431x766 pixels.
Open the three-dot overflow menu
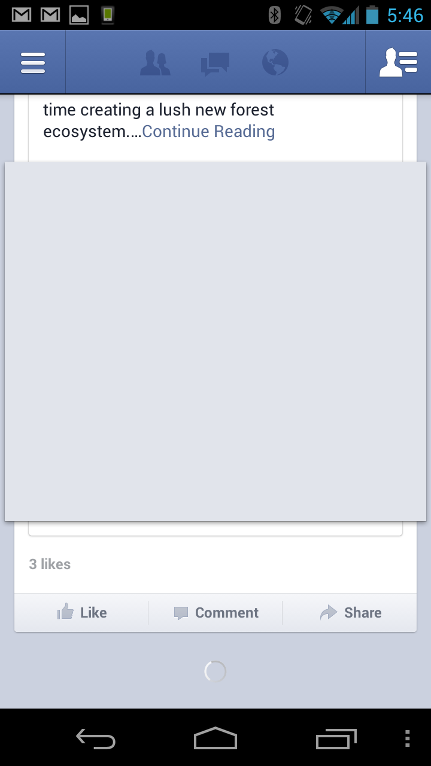408,739
